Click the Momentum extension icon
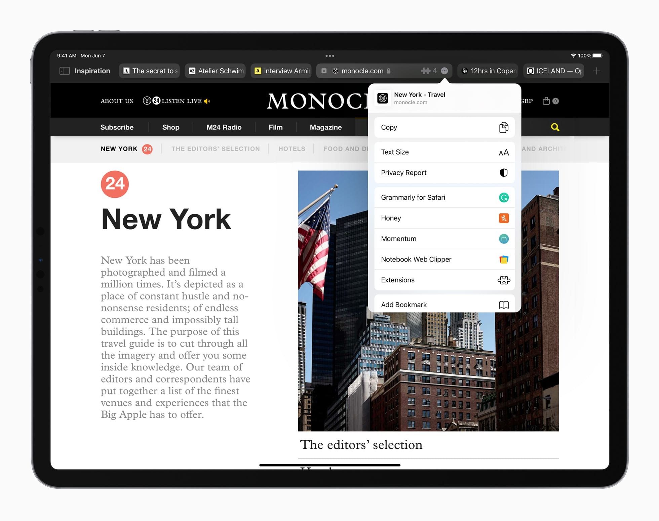This screenshot has width=659, height=521. 503,239
